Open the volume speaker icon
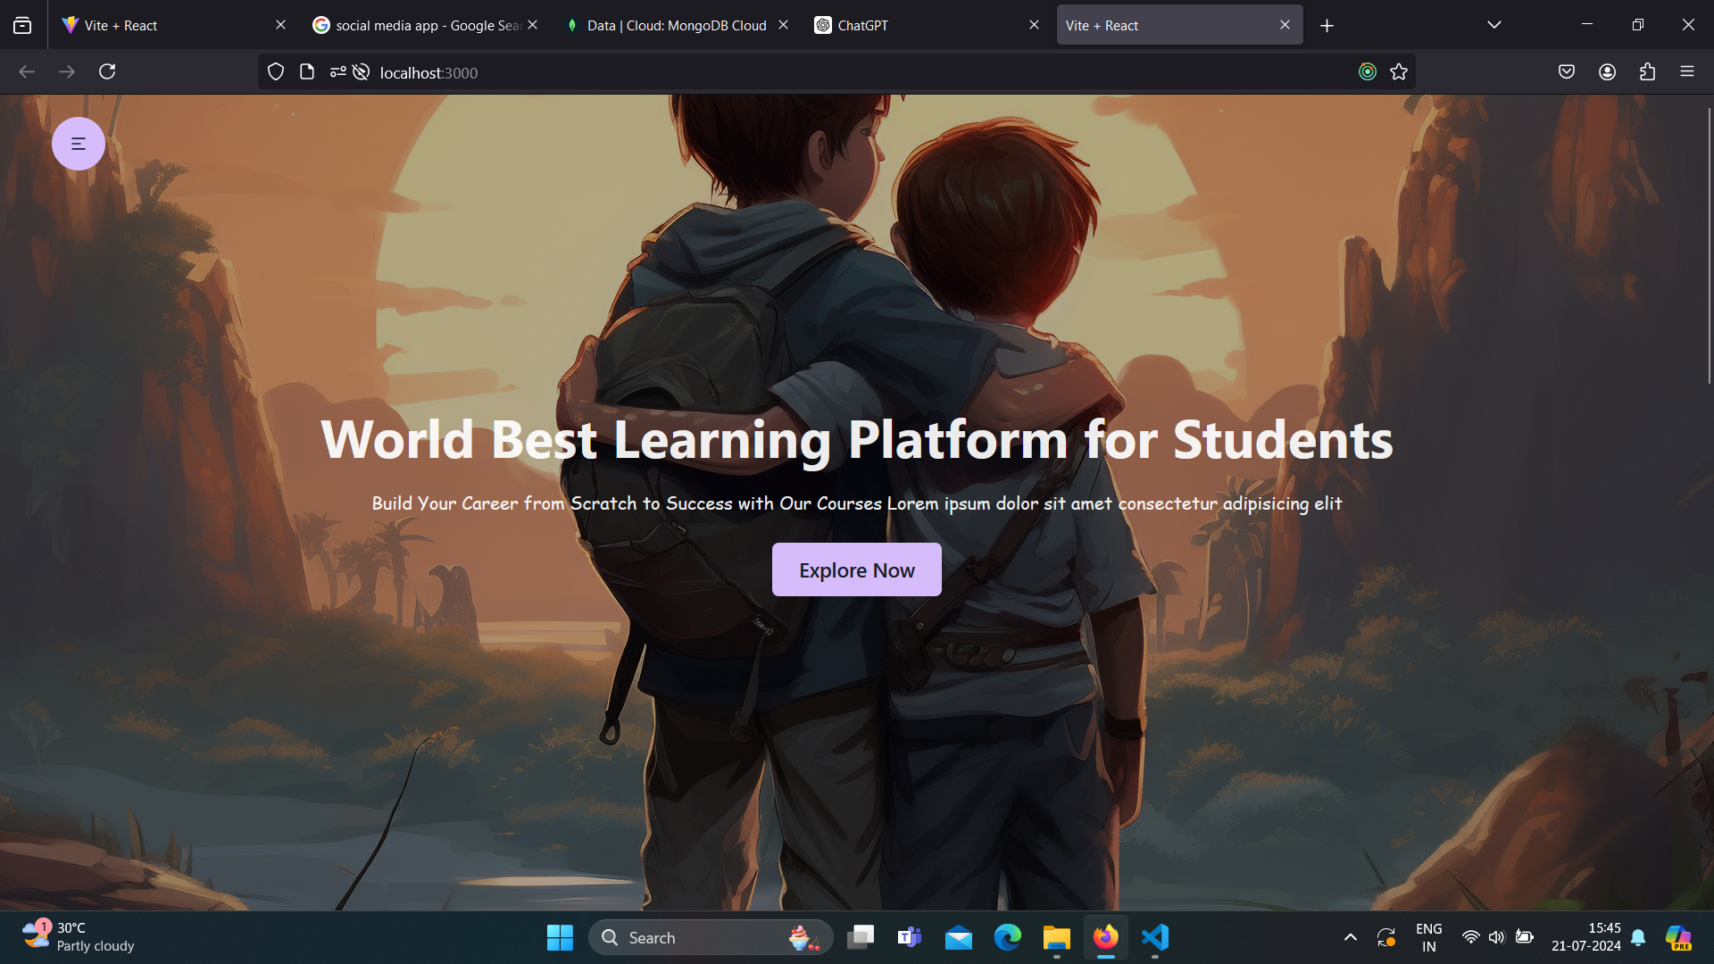Screen dimensions: 1714x964 click(x=1497, y=937)
